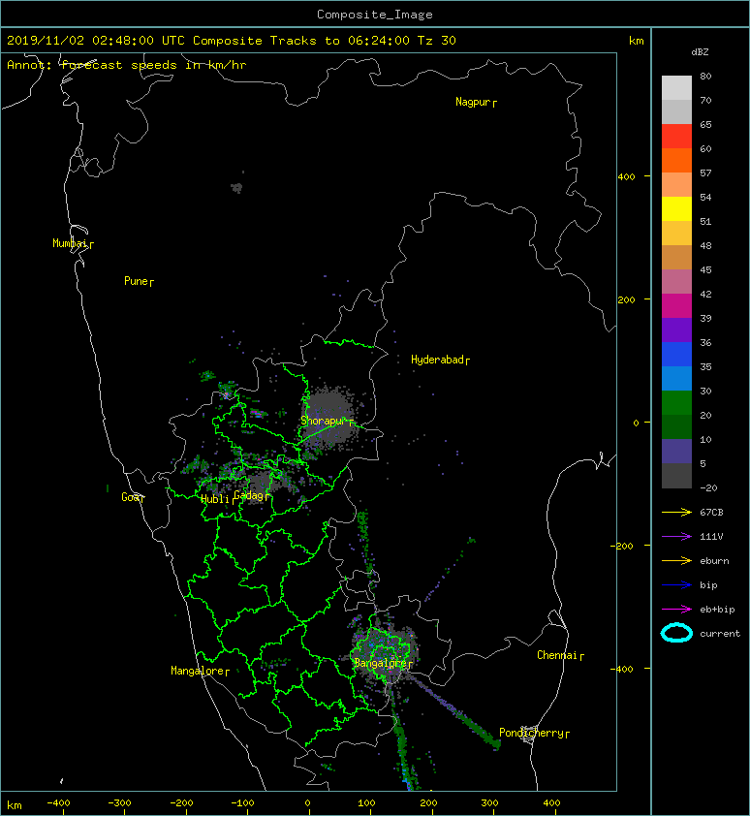
Task: Click the magenta eb+bip arrow symbol
Action: coord(676,610)
